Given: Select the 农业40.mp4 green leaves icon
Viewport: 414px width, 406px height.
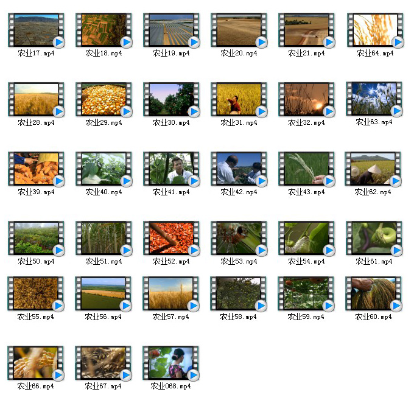Looking at the screenshot, I should click(x=103, y=169).
